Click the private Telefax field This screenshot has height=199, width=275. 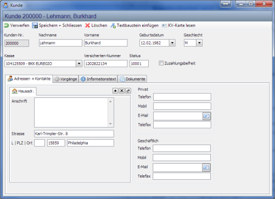click(182, 125)
